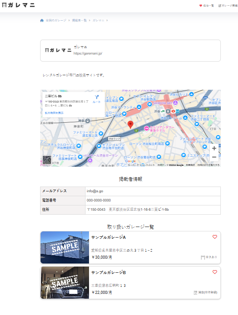
Task: Toggle favorite heart for サンプルガレージB
Action: pyautogui.click(x=215, y=272)
